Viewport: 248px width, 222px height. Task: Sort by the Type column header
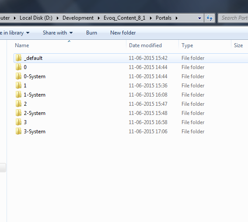coord(187,45)
